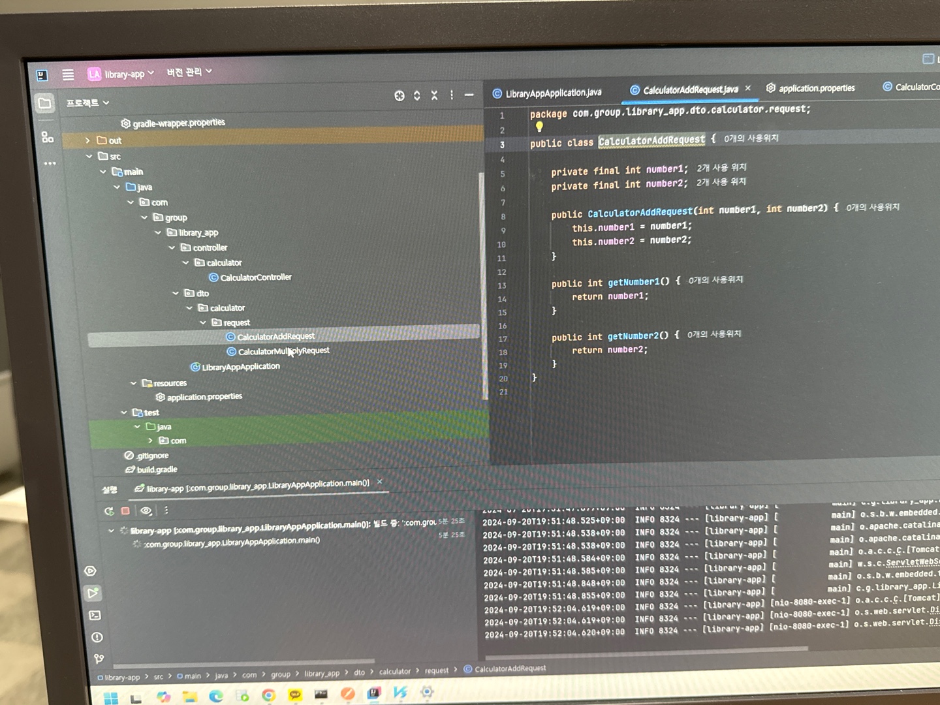Click project tree vertical scrollbar
Image resolution: width=940 pixels, height=705 pixels.
coord(484,286)
